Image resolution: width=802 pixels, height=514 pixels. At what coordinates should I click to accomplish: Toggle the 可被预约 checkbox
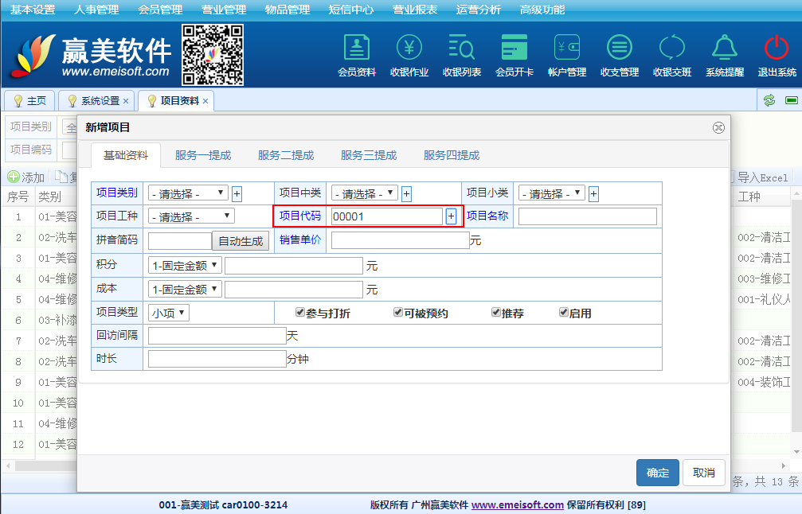pyautogui.click(x=398, y=313)
